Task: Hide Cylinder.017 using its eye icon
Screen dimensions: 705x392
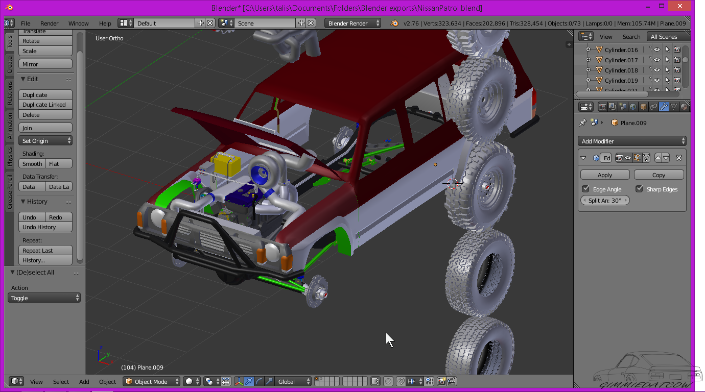Action: point(657,60)
